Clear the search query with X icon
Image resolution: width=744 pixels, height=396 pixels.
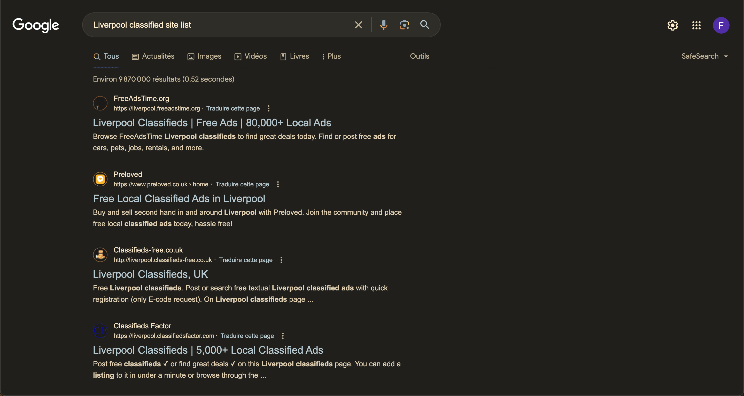(358, 25)
